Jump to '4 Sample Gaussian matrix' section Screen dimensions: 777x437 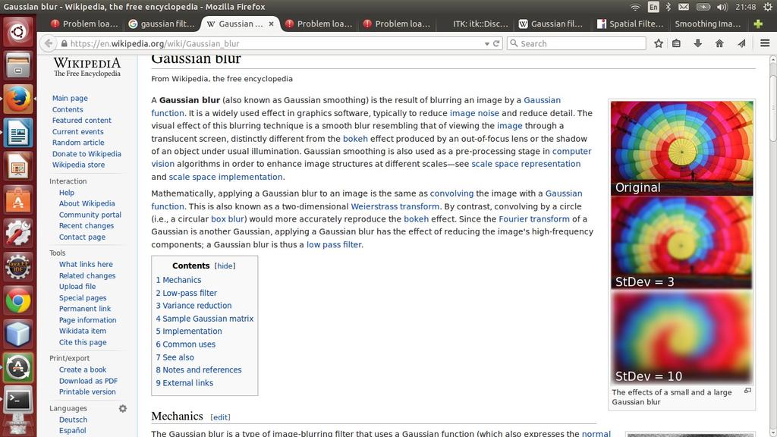pos(205,319)
